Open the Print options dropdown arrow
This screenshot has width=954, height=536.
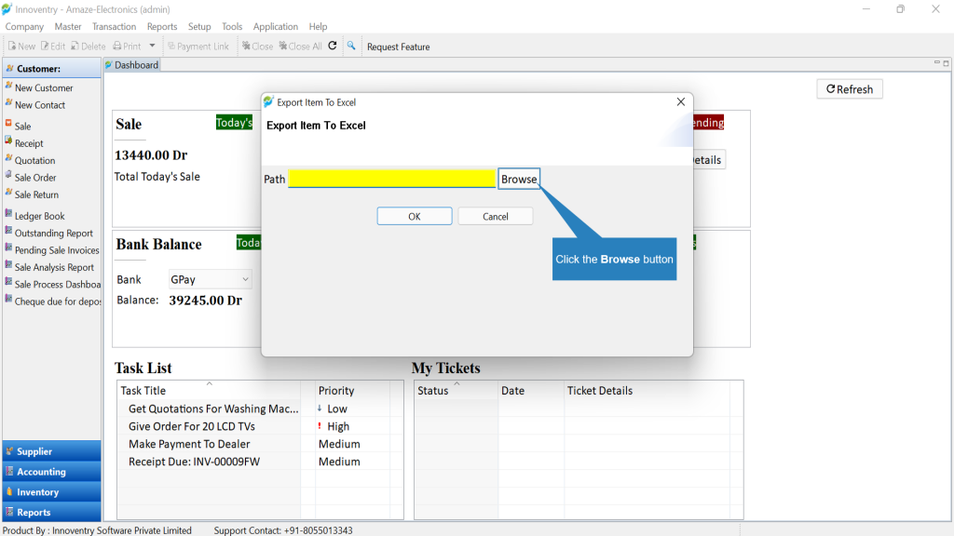click(x=152, y=47)
